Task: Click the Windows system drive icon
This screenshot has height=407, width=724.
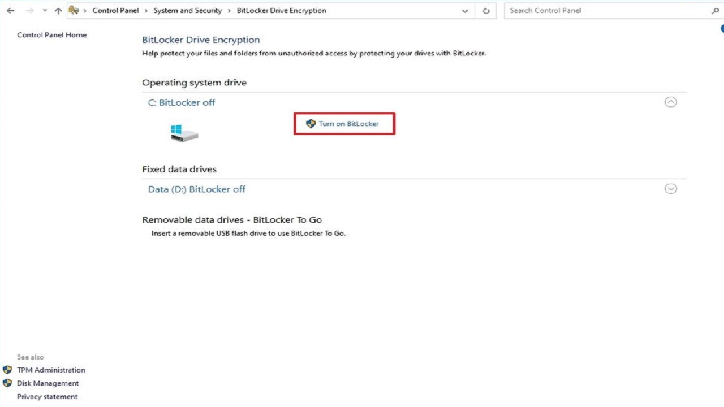Action: click(184, 133)
